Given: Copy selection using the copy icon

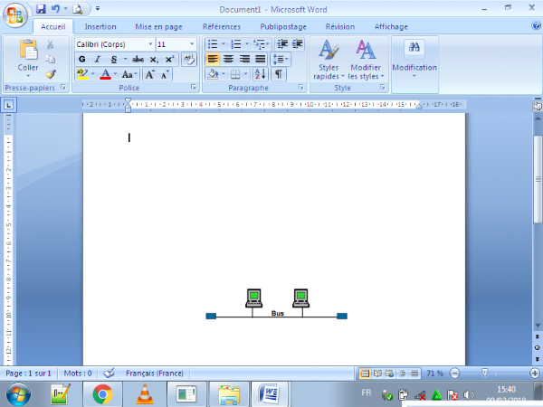Looking at the screenshot, I should click(50, 59).
